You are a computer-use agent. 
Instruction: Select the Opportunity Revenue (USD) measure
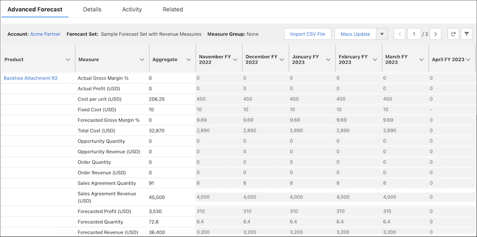click(109, 151)
